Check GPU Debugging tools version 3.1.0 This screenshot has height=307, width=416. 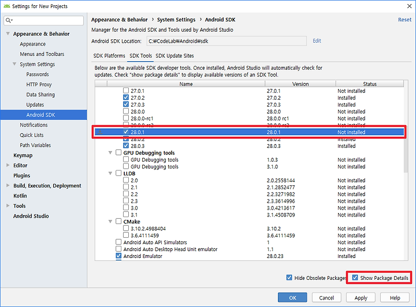(x=126, y=166)
